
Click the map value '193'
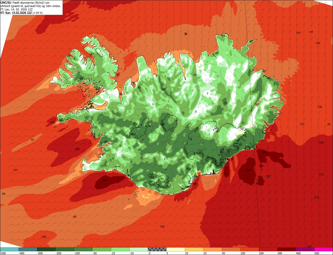pyautogui.click(x=162, y=227)
